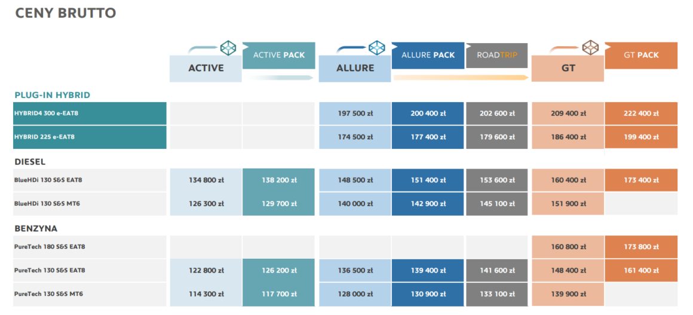This screenshot has width=693, height=315.
Task: Click the GT trim header
Action: 568,68
